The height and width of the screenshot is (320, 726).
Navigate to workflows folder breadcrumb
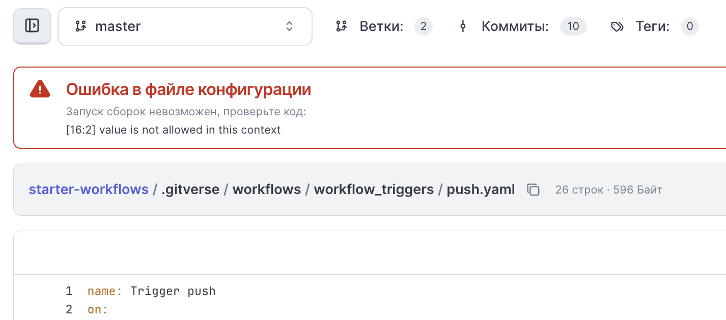pos(267,190)
